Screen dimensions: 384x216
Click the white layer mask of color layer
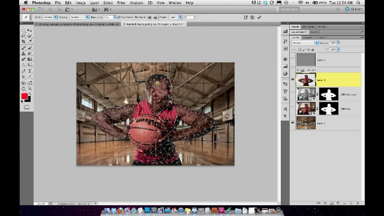[329, 109]
